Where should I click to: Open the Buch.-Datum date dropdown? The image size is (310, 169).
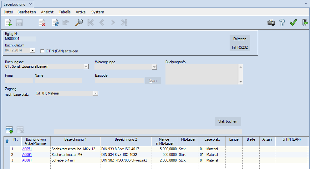(x=33, y=50)
